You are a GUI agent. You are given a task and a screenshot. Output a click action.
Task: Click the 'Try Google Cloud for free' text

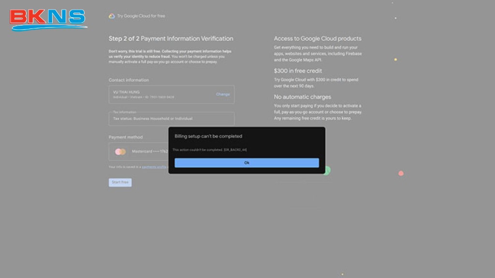tap(141, 16)
